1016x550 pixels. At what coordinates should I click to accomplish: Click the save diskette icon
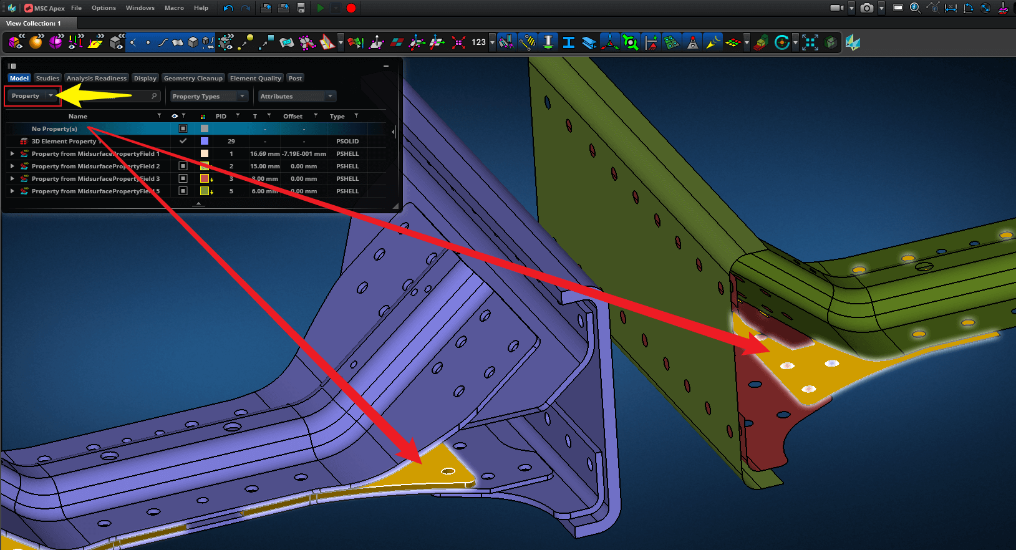(301, 8)
